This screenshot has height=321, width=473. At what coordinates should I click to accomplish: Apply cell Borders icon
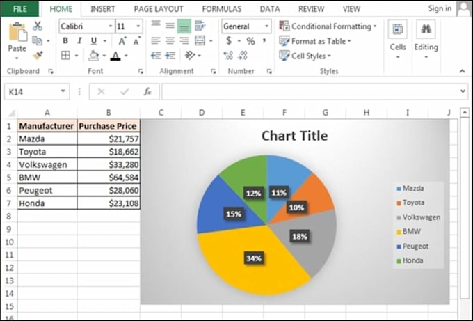tap(65, 55)
